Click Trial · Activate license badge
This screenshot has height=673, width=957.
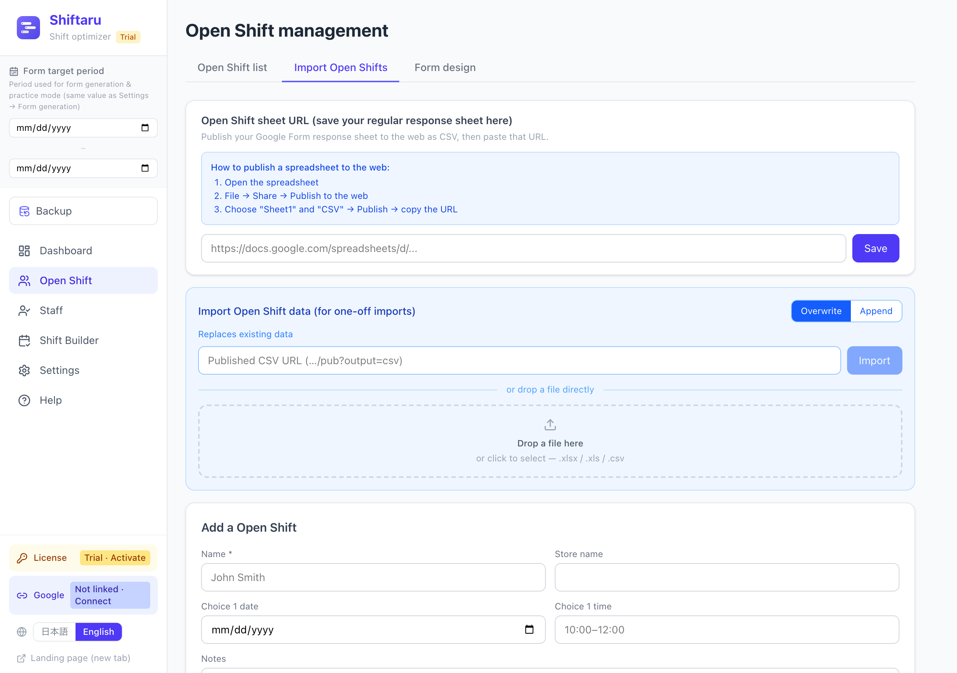(x=115, y=558)
